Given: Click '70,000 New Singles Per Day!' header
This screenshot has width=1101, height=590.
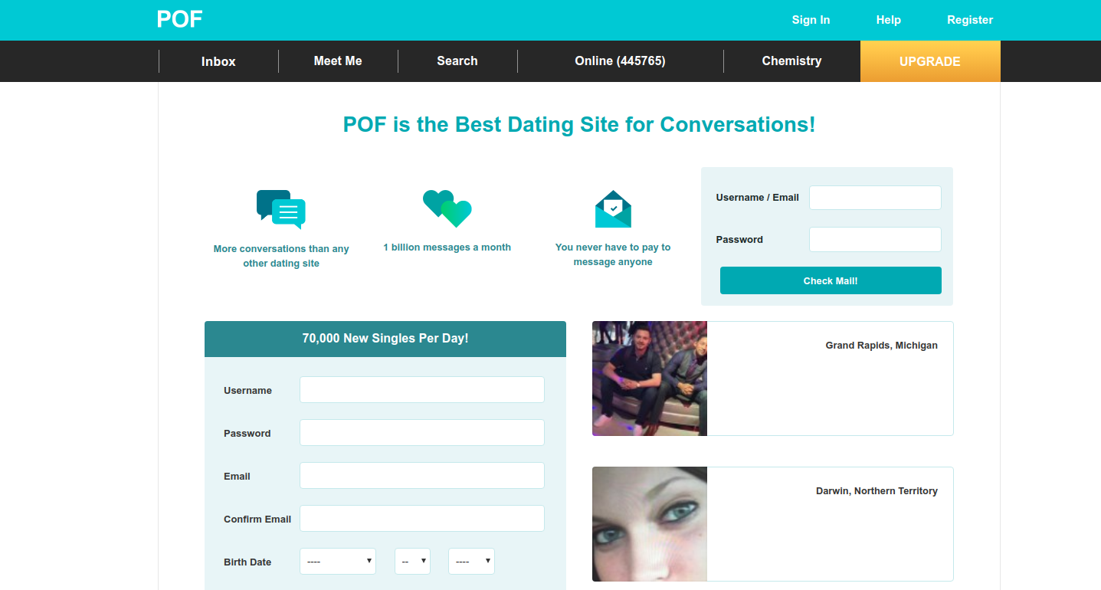Looking at the screenshot, I should click(385, 339).
